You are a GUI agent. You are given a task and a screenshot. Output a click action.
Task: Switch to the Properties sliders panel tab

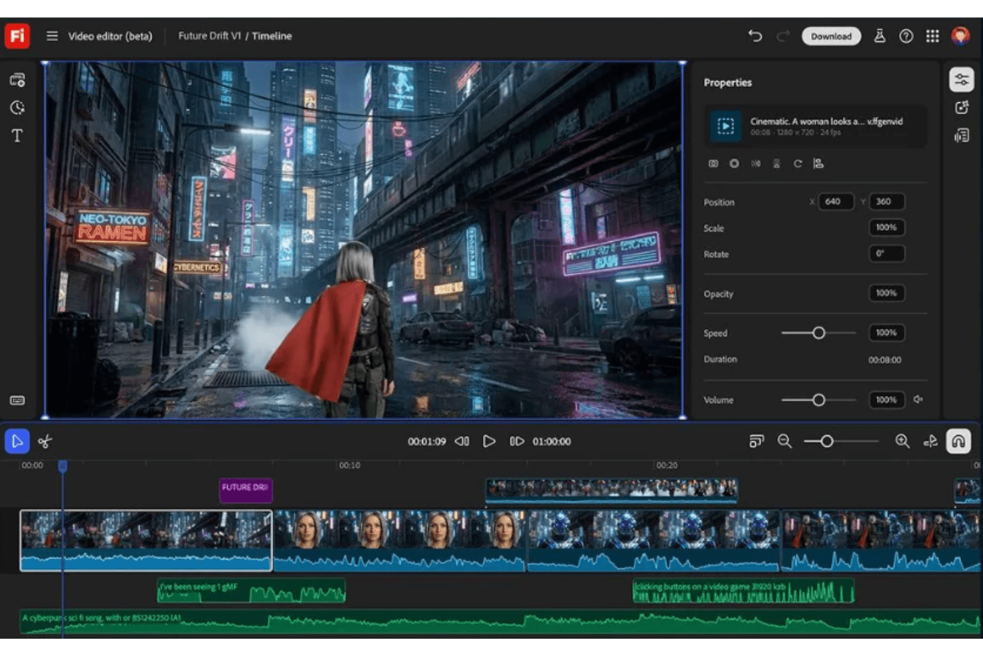pos(961,80)
